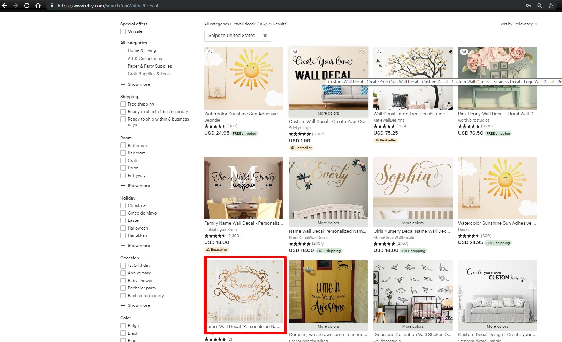Tick the Anniversary occasion checkbox
Screen dimensions: 562x342
[123, 273]
